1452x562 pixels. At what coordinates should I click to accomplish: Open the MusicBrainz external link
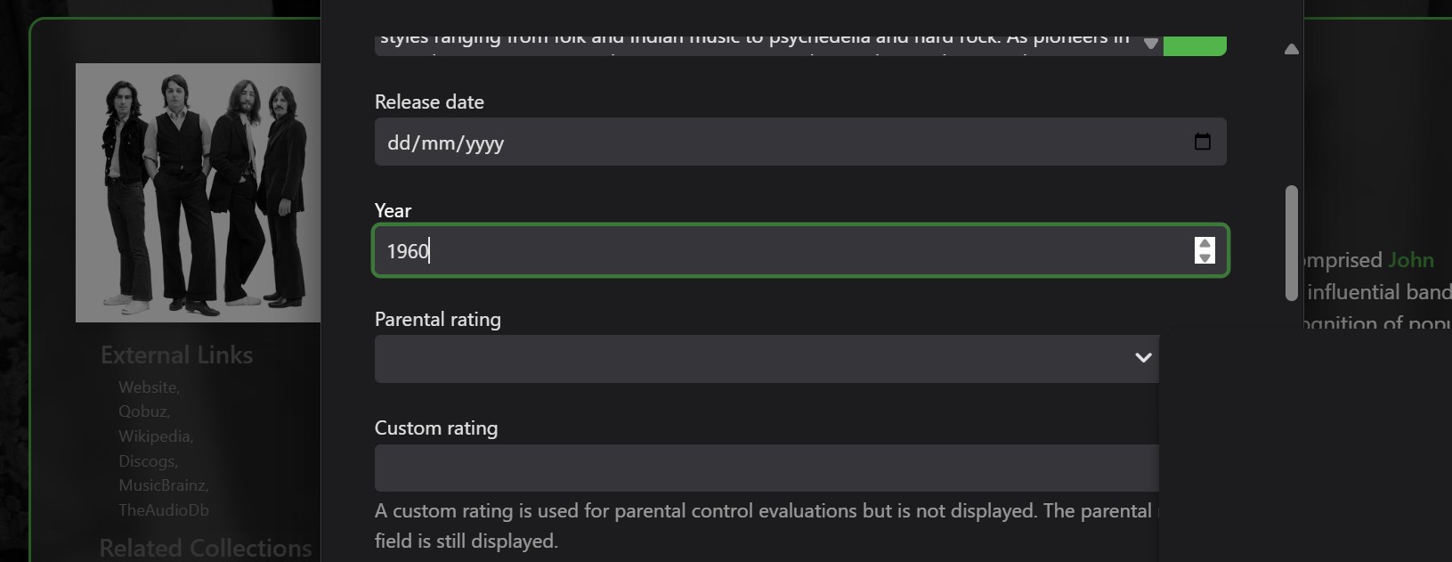pos(163,485)
